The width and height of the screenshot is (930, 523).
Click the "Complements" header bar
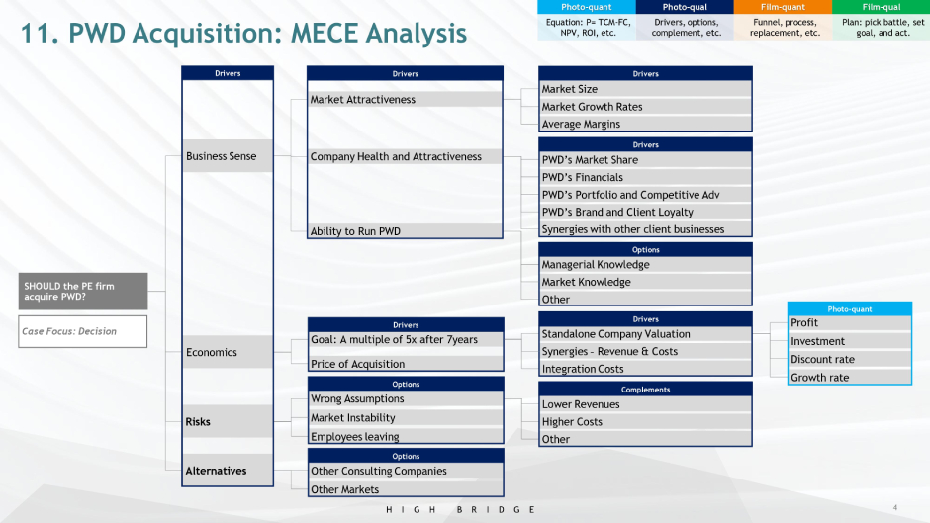(645, 390)
